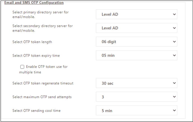The image size is (193, 122).
Task: Open the secondary directory server dropdown
Action: coord(137,28)
